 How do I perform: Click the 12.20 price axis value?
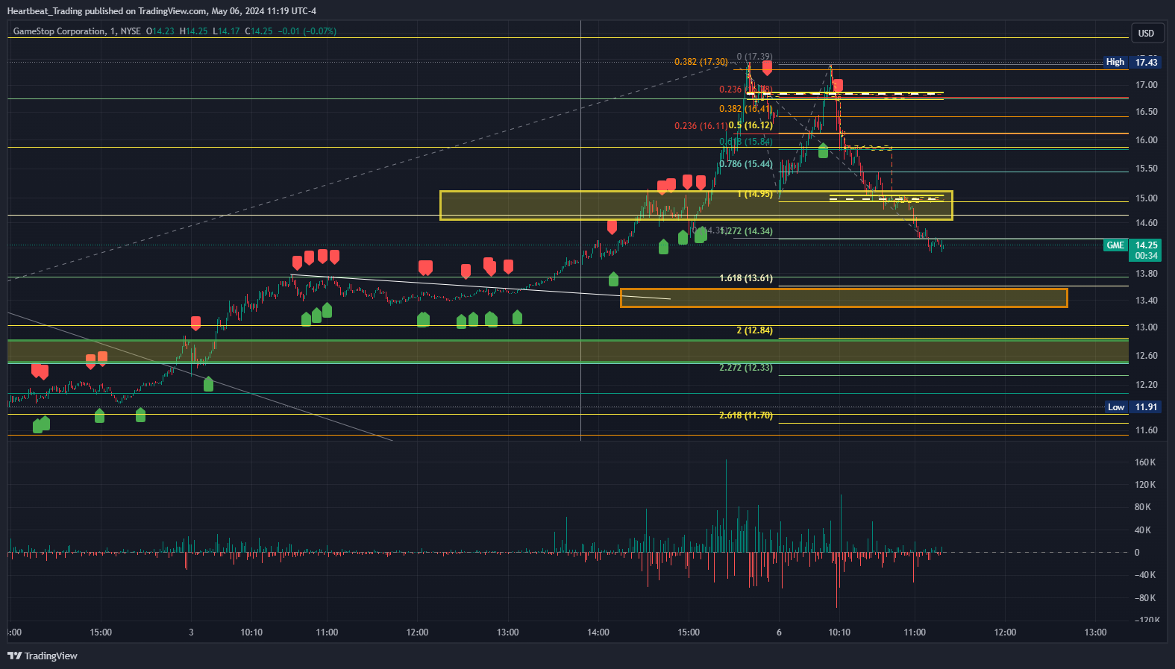(x=1146, y=385)
